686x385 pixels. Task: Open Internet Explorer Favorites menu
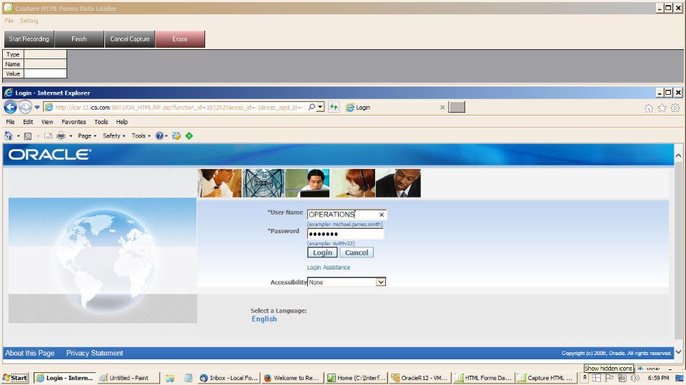pos(74,122)
